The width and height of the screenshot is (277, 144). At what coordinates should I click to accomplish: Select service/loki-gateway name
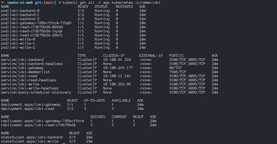click(22, 68)
